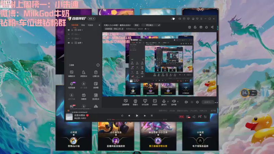The width and height of the screenshot is (274, 154).
Task: Edit the 英雄联盟 category tag
Action: [x=114, y=29]
